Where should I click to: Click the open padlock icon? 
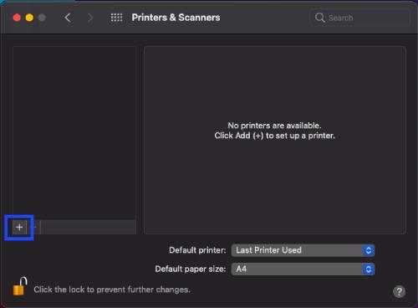tap(20, 286)
